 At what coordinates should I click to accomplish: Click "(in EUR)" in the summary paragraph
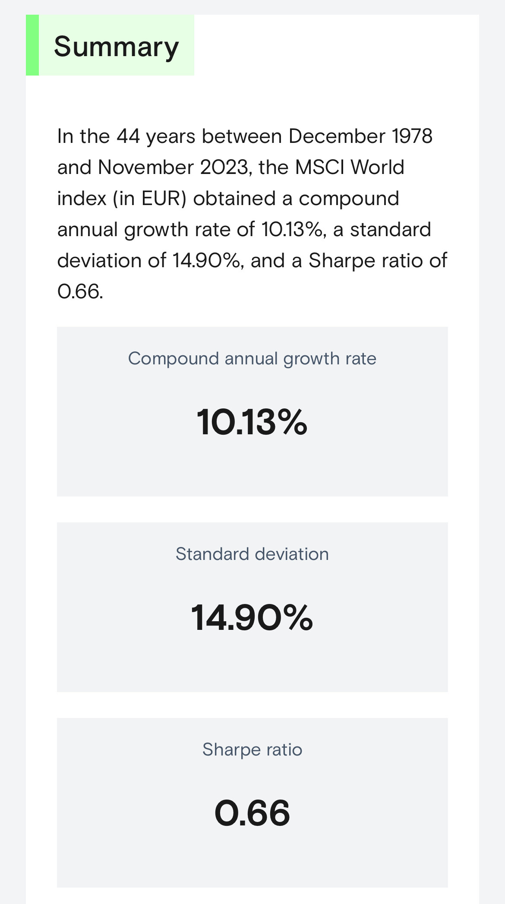click(x=149, y=199)
